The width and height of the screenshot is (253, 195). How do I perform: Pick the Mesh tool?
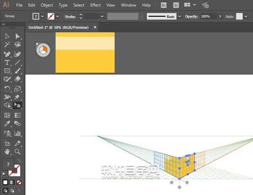pyautogui.click(x=7, y=115)
